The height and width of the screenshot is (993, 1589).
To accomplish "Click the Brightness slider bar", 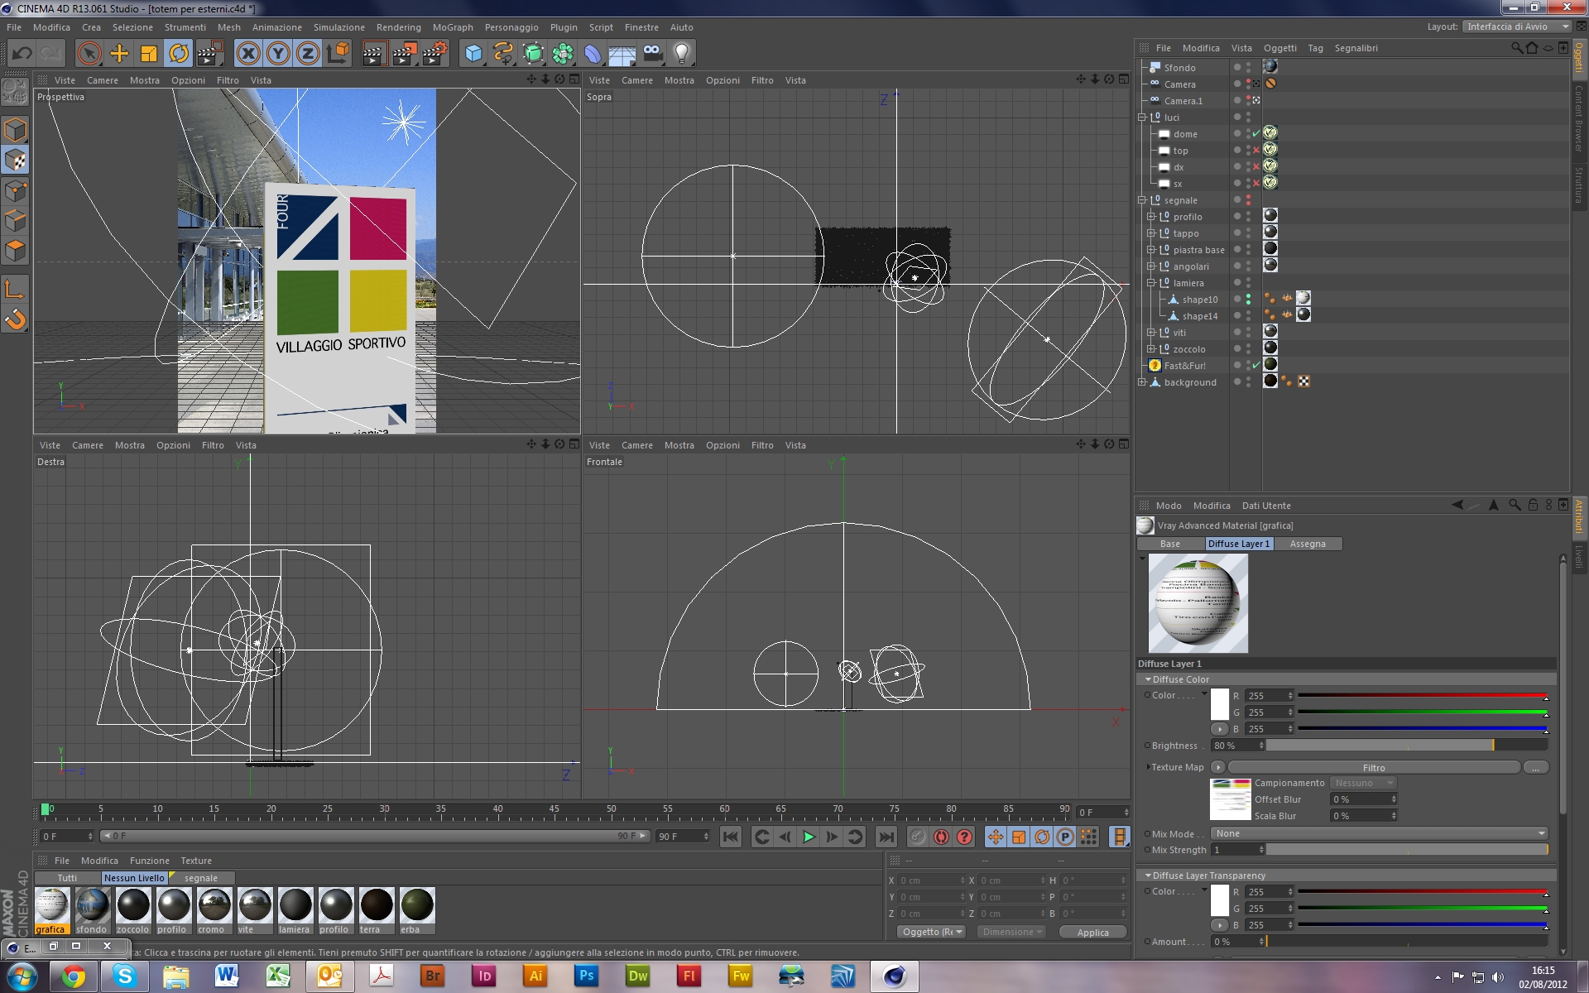I will click(x=1405, y=746).
